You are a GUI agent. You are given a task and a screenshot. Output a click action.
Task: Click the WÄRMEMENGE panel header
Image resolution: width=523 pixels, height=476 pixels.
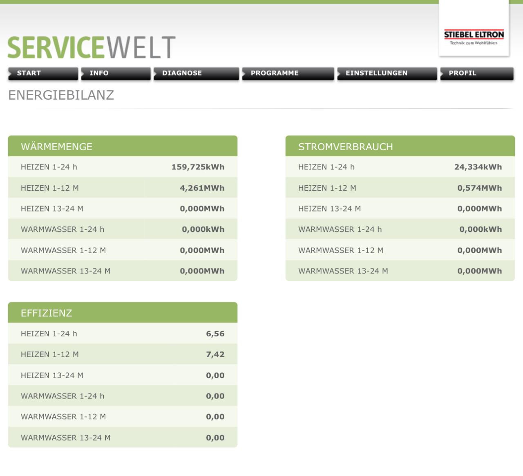click(123, 147)
